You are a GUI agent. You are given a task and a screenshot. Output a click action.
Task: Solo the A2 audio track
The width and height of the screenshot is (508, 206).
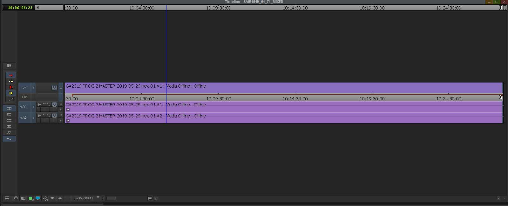point(61,115)
